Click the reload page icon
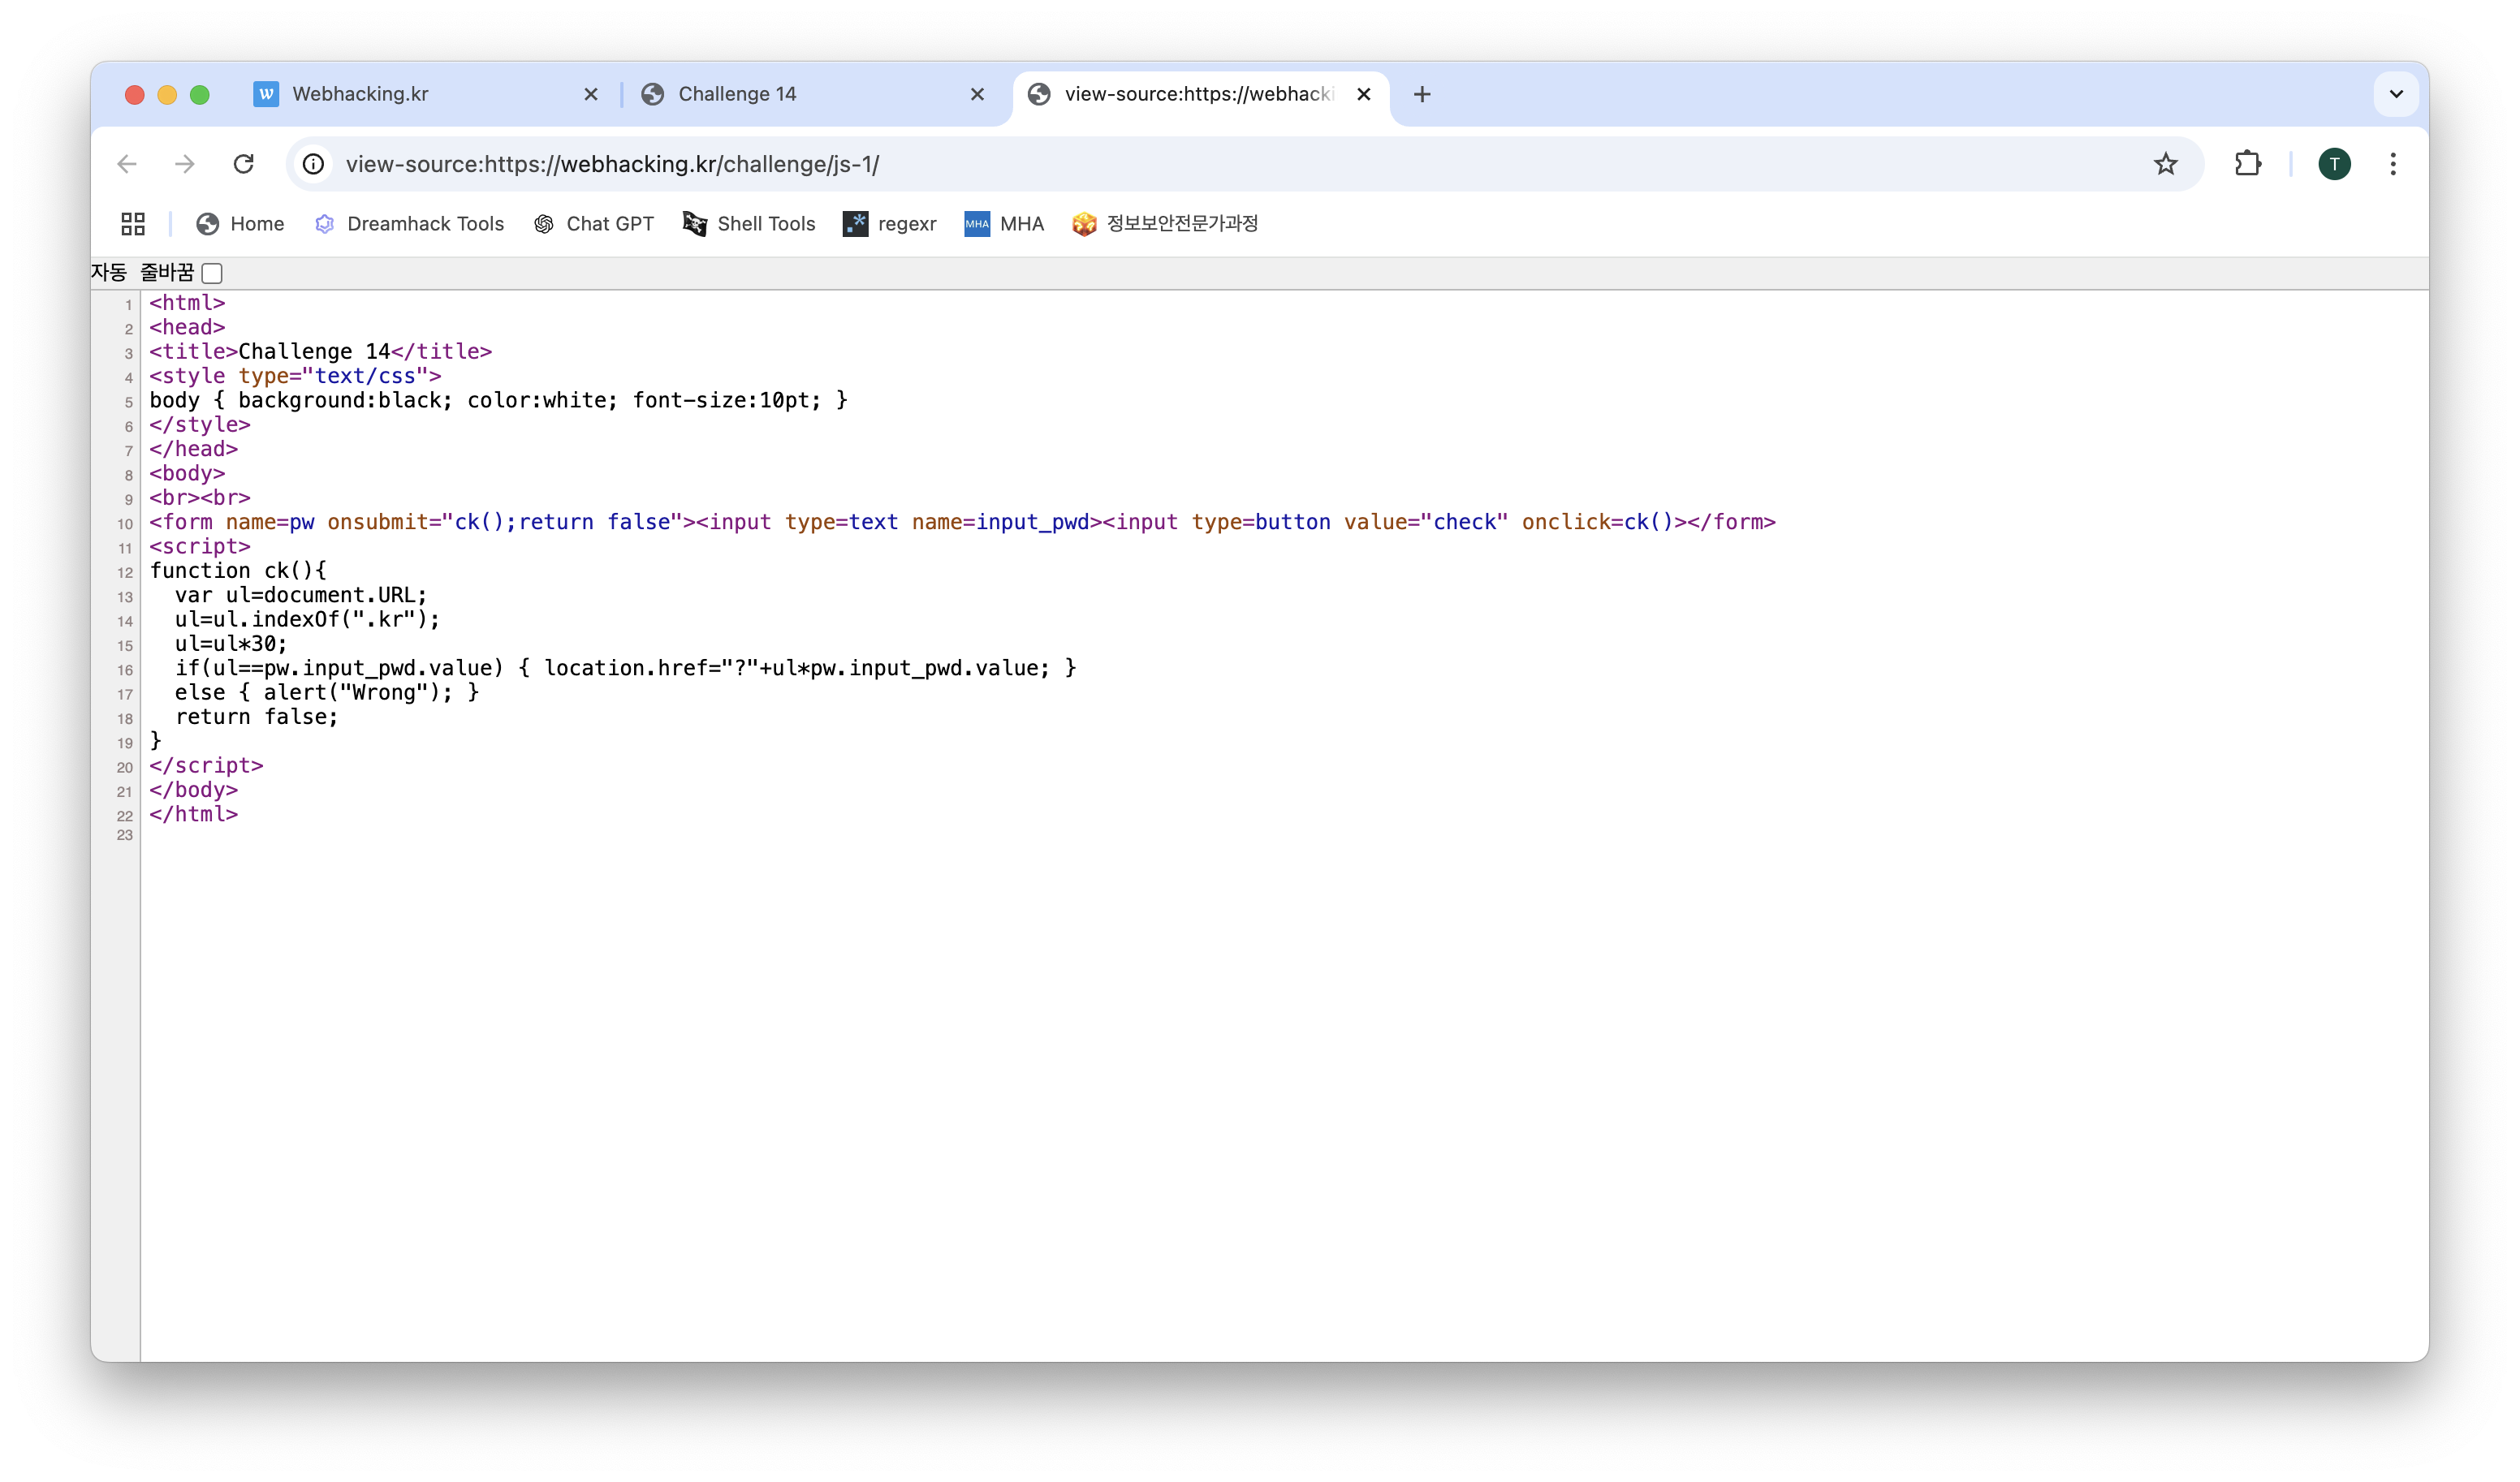 coord(243,164)
